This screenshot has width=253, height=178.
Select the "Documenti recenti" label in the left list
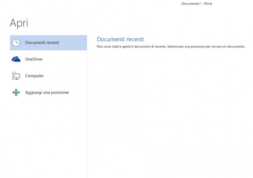42,43
